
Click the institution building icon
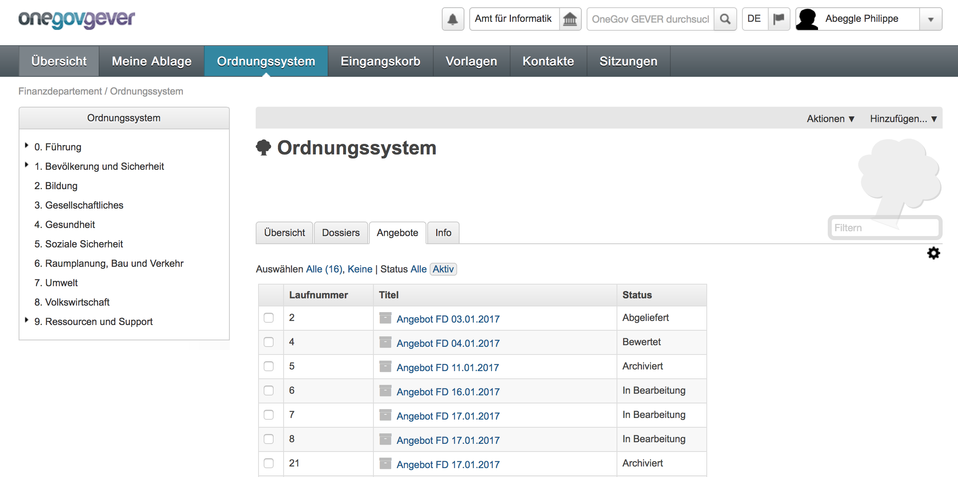(570, 19)
